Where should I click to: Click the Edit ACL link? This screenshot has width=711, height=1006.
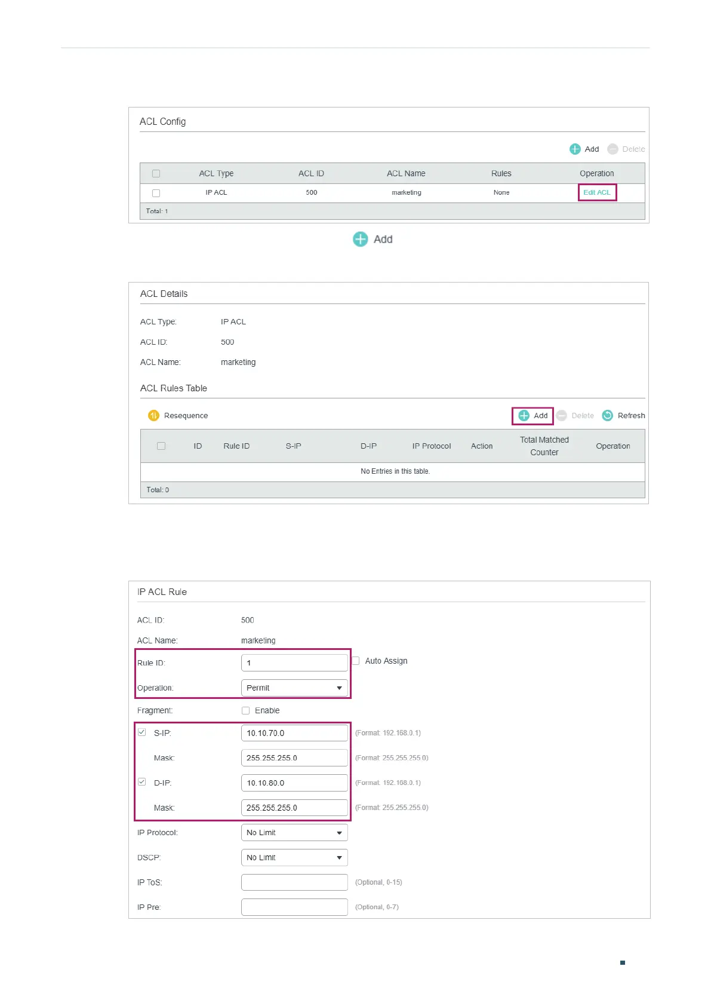(596, 192)
